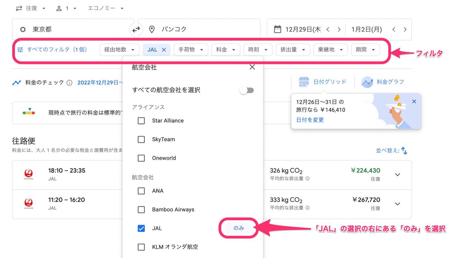The image size is (456, 258).
Task: Open passenger count dropdown showing 1
Action: click(67, 9)
